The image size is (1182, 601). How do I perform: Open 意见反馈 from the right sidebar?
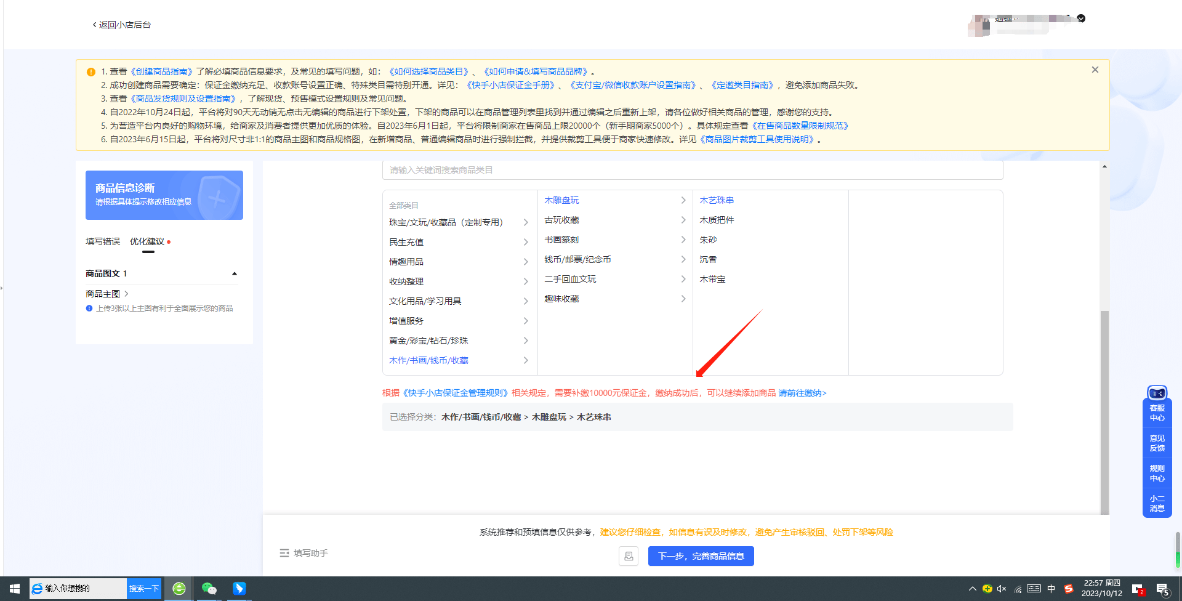coord(1157,443)
